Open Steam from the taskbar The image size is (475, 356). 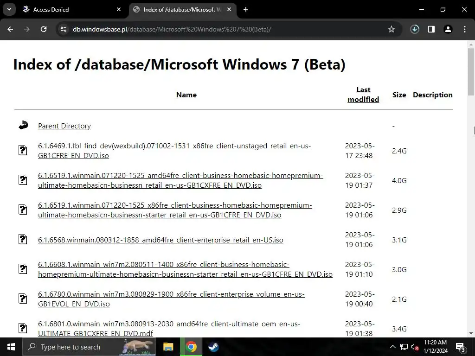213,347
